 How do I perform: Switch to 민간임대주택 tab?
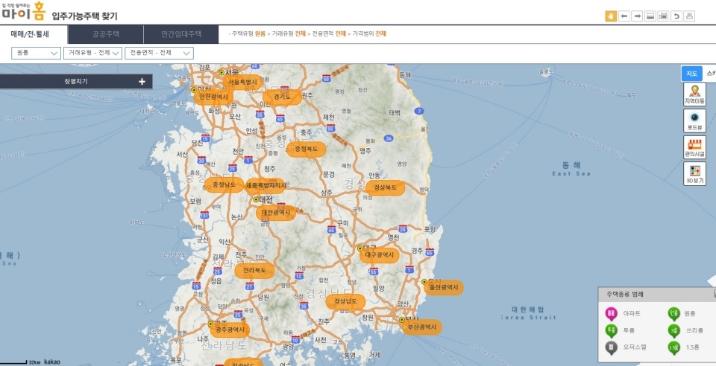click(181, 34)
